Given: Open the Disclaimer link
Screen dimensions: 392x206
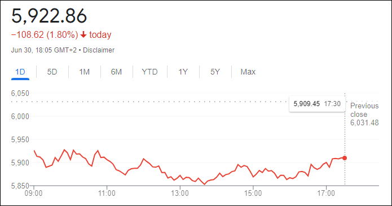Looking at the screenshot, I should point(99,50).
